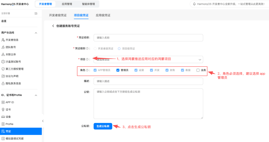Click the 模拟器调试凭据 list icon
269x142 pixels.
tap(3, 139)
